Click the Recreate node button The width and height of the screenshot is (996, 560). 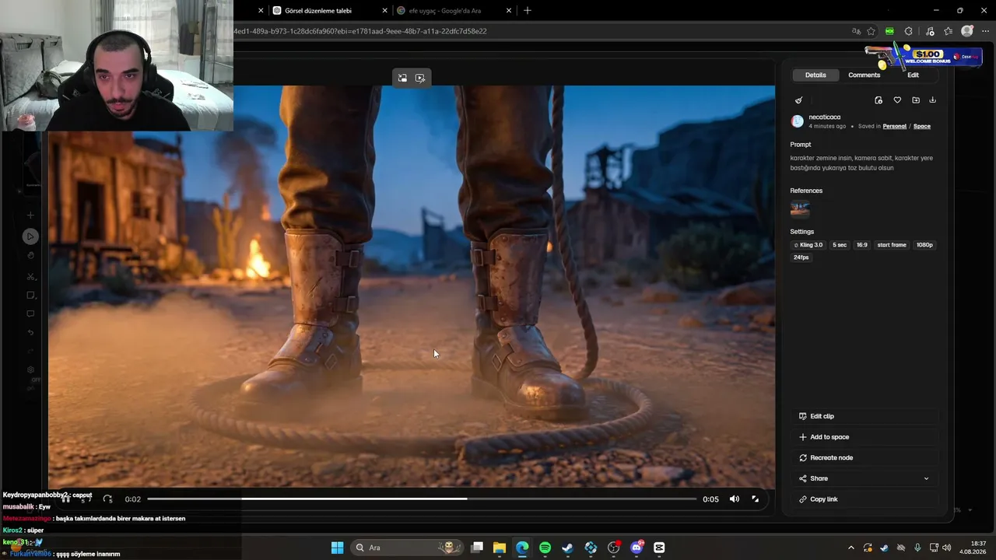(866, 458)
